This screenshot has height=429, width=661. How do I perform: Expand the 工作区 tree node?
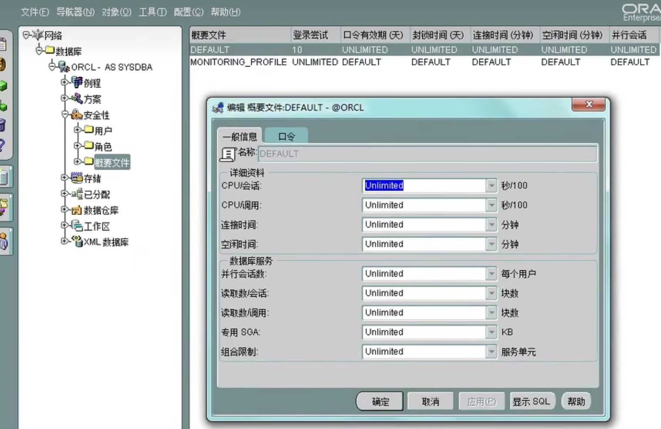(64, 225)
